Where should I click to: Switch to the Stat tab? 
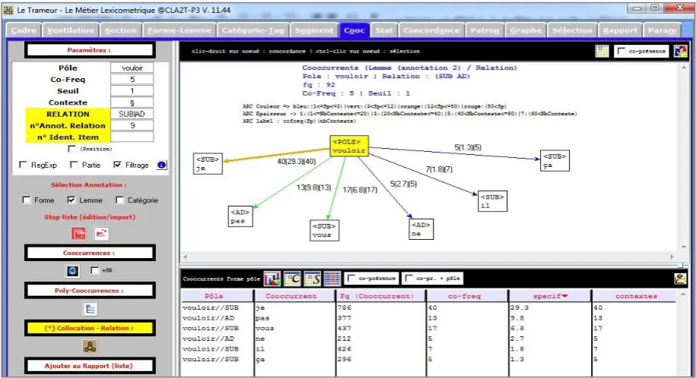(384, 30)
